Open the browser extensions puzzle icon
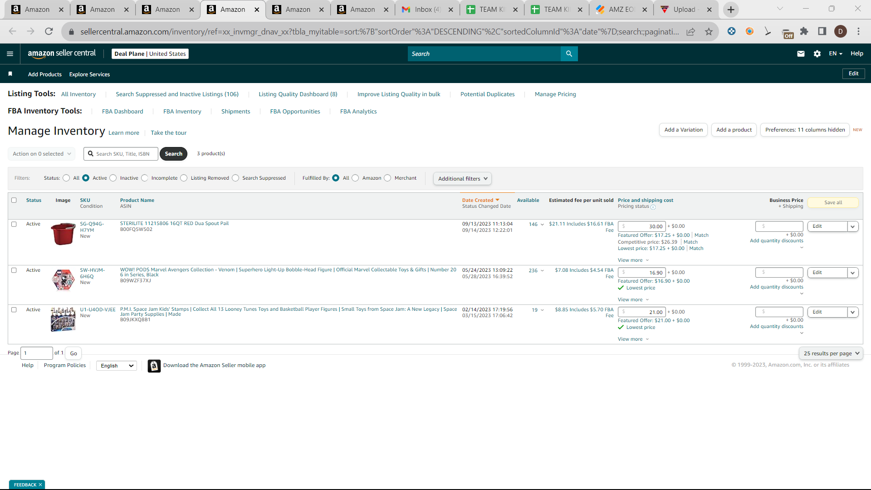This screenshot has height=490, width=871. 804,31
